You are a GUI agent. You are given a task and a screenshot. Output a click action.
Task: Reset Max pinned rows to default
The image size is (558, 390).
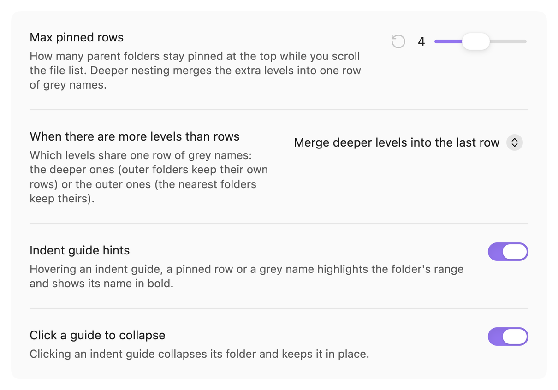[x=398, y=41]
